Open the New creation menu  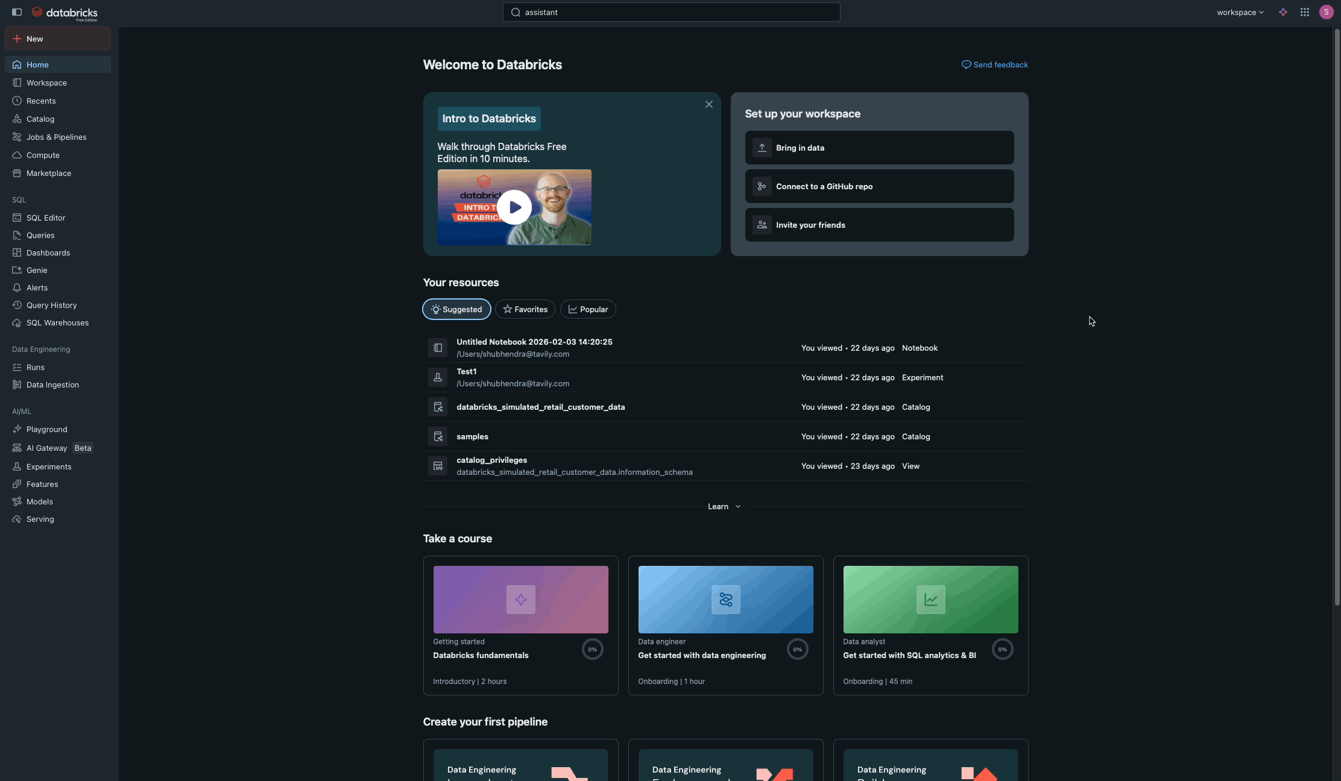click(57, 39)
